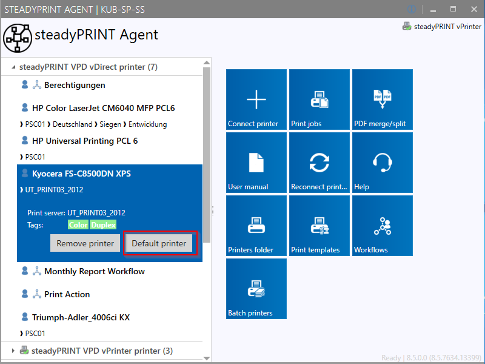Click the workflow icon beside Berechtigungen

(x=37, y=84)
